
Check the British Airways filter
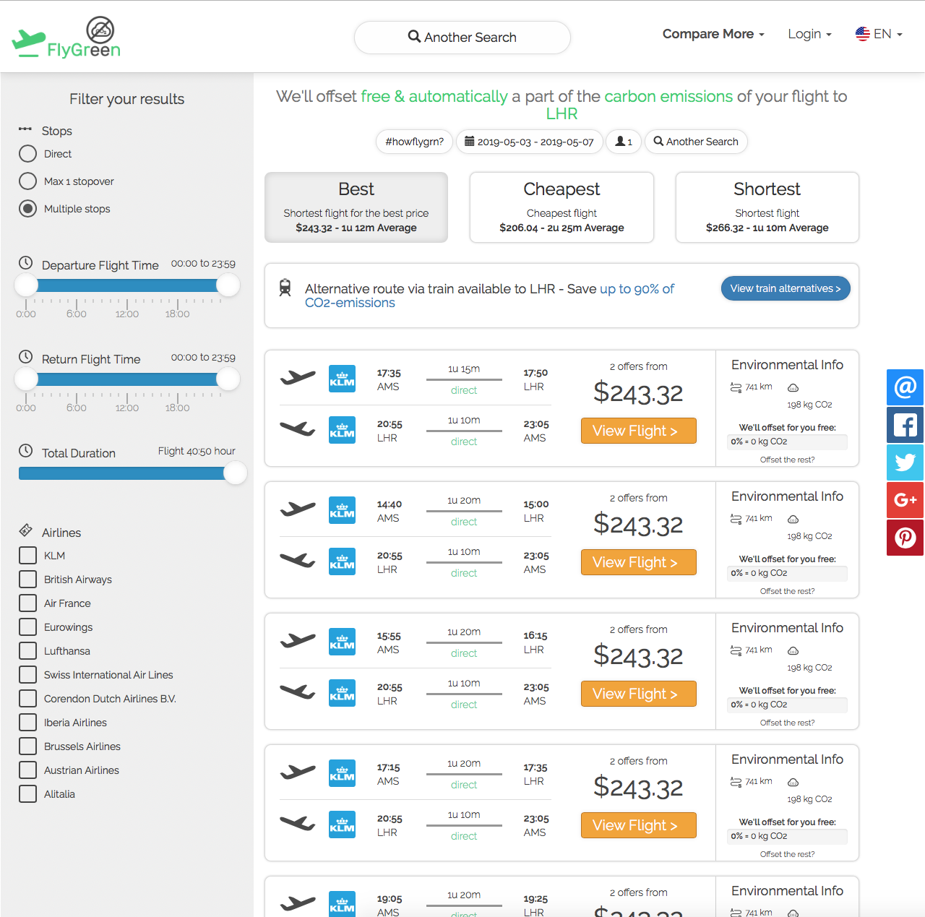(27, 580)
